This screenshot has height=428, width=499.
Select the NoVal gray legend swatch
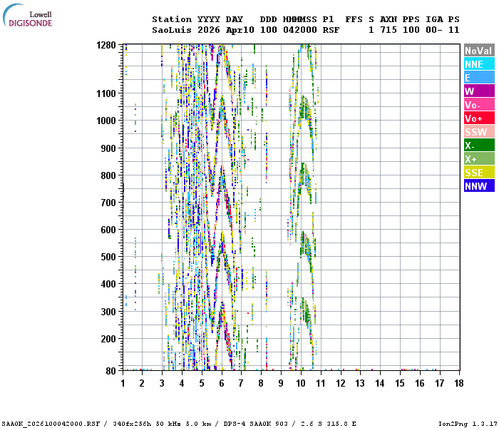pos(478,51)
